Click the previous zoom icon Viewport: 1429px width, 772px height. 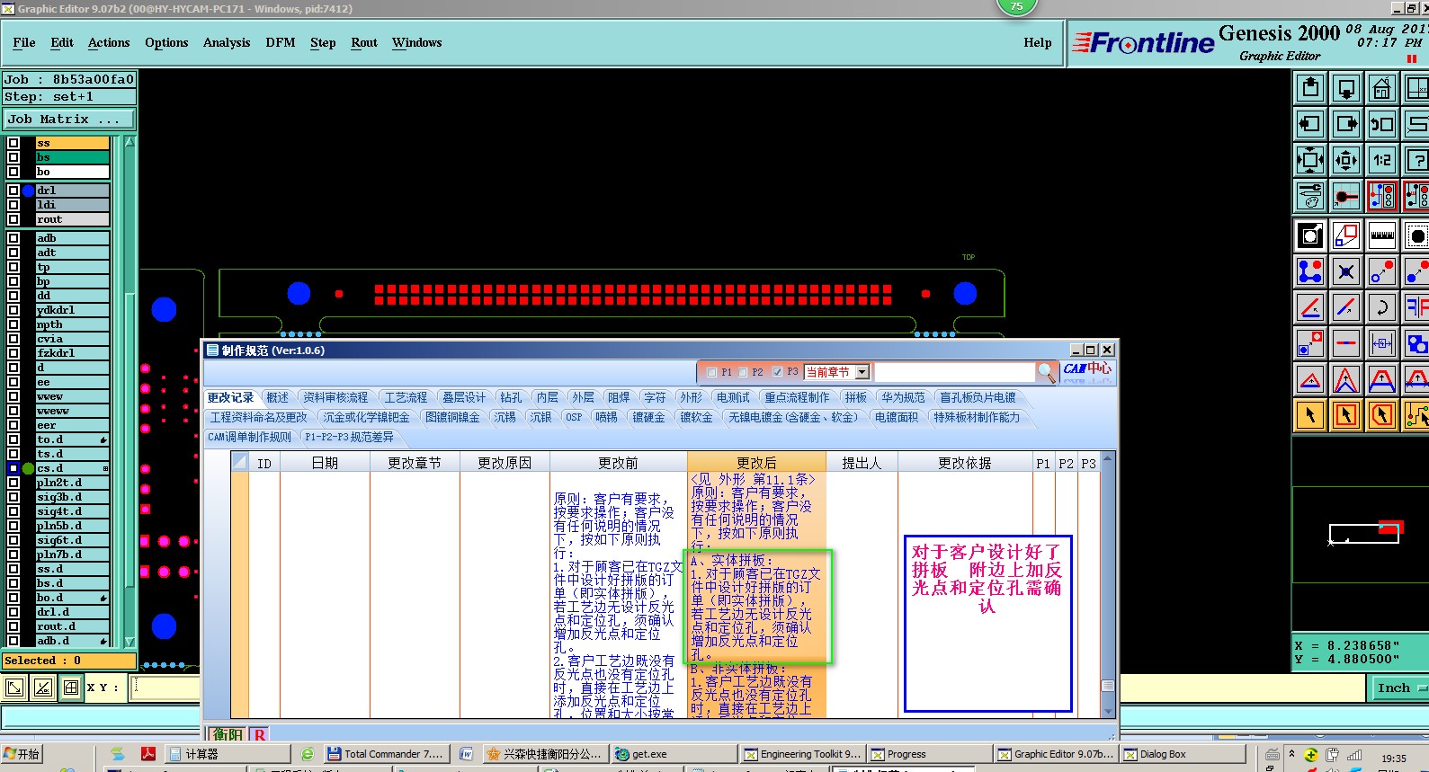[1381, 124]
